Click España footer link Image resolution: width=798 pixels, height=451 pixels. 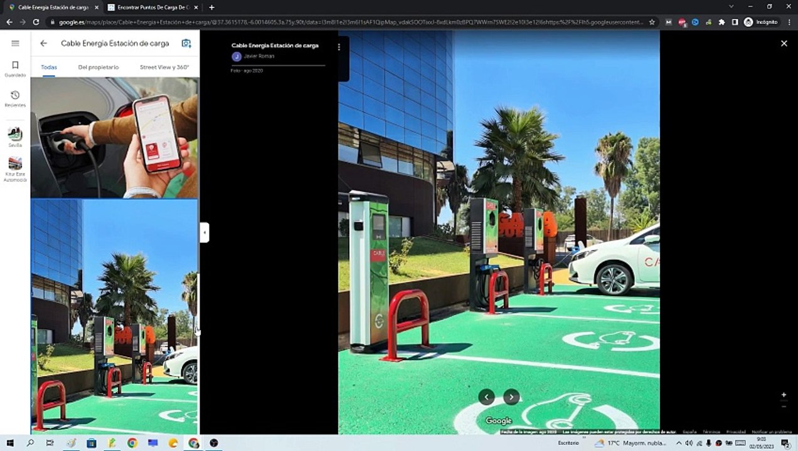pos(689,432)
